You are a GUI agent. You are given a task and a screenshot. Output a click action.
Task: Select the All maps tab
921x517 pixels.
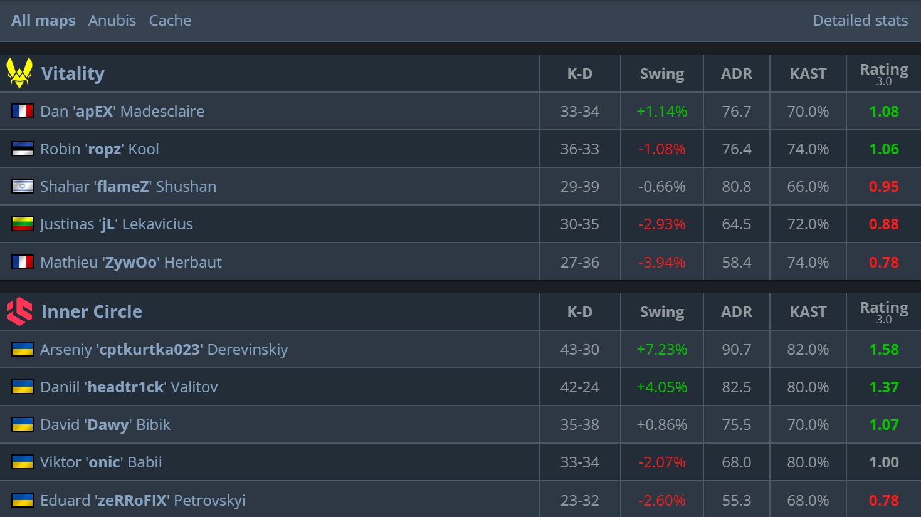43,21
